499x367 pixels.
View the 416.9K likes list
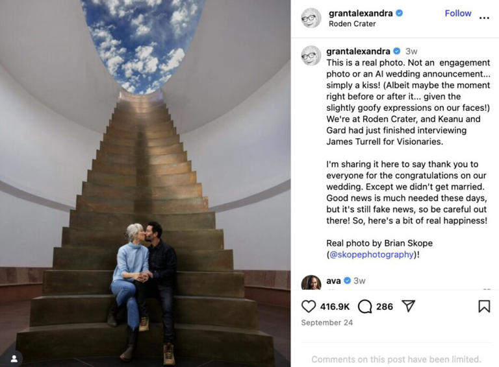point(335,307)
